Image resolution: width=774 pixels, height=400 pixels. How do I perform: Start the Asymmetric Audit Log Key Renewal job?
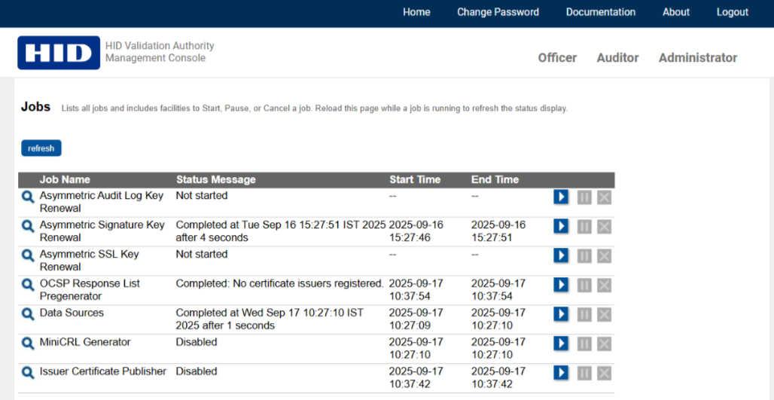[561, 197]
